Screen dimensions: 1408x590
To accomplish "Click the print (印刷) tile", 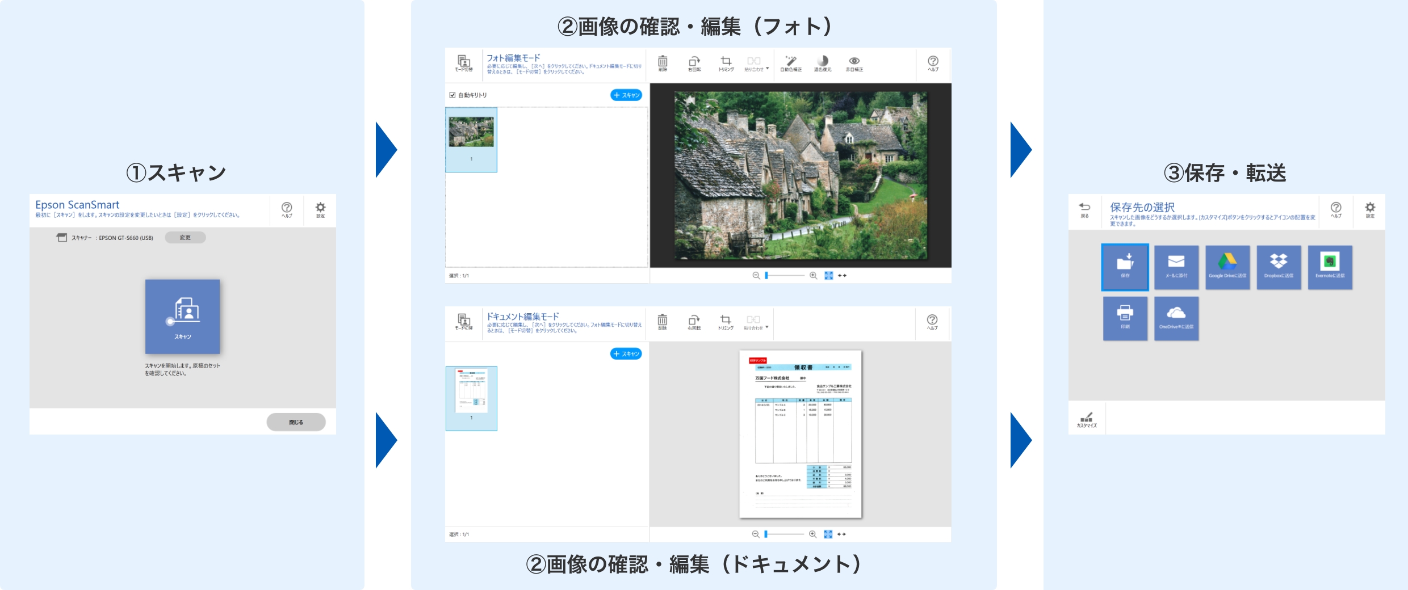I will 1125,318.
